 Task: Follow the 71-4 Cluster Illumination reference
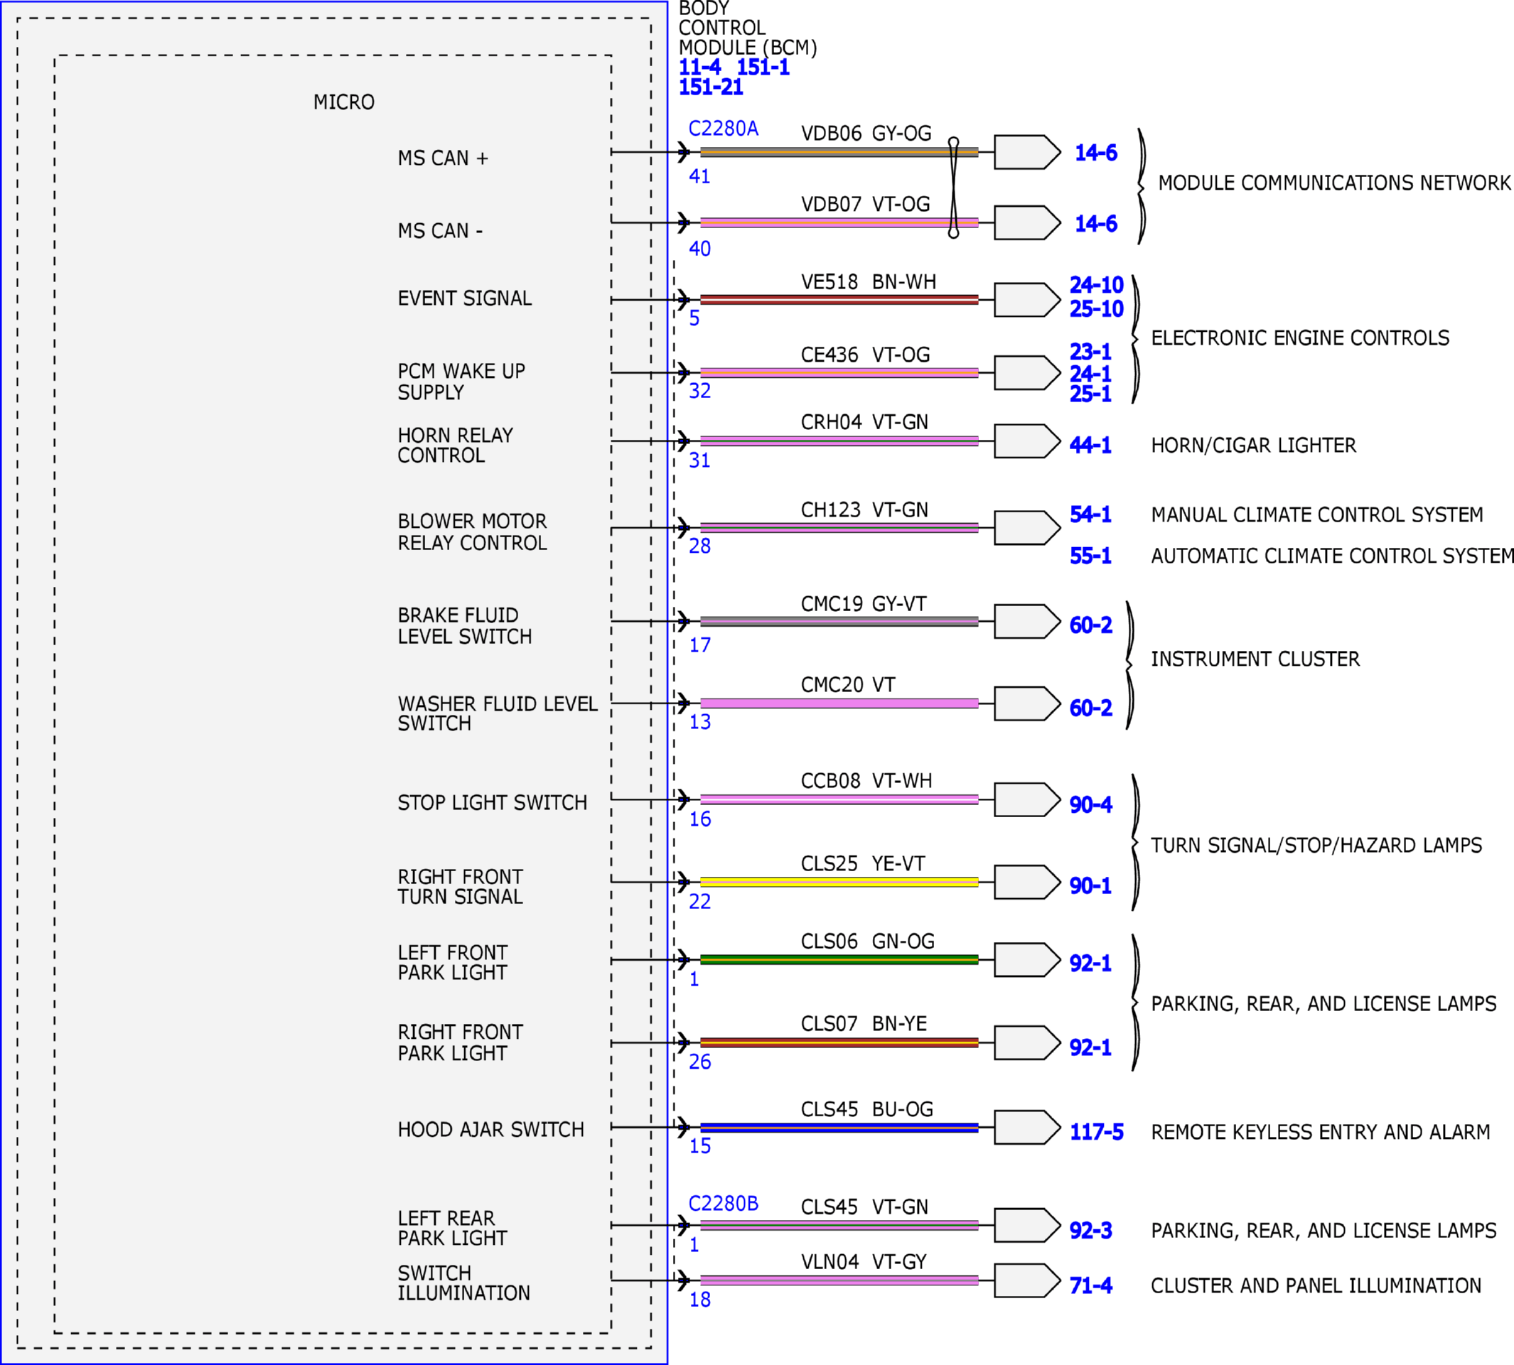tap(1090, 1285)
